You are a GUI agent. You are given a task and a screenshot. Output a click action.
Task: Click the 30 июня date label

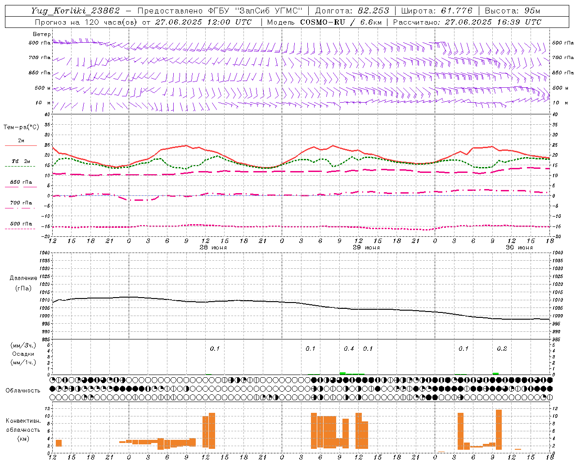(519, 248)
